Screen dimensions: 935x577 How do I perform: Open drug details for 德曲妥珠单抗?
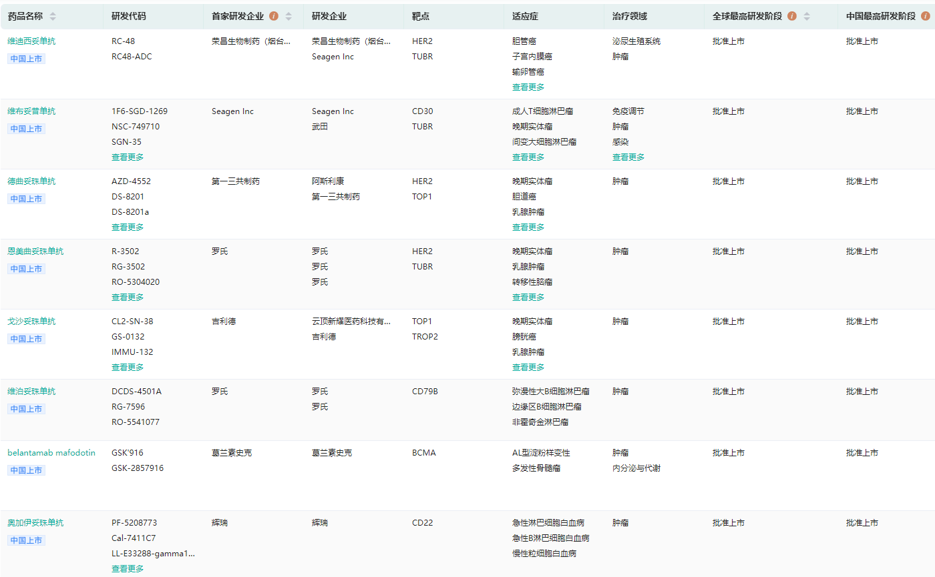coord(31,181)
